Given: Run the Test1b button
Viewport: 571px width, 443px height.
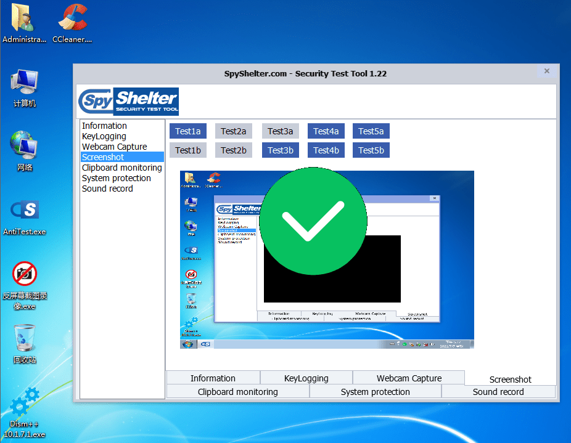Looking at the screenshot, I should tap(188, 150).
